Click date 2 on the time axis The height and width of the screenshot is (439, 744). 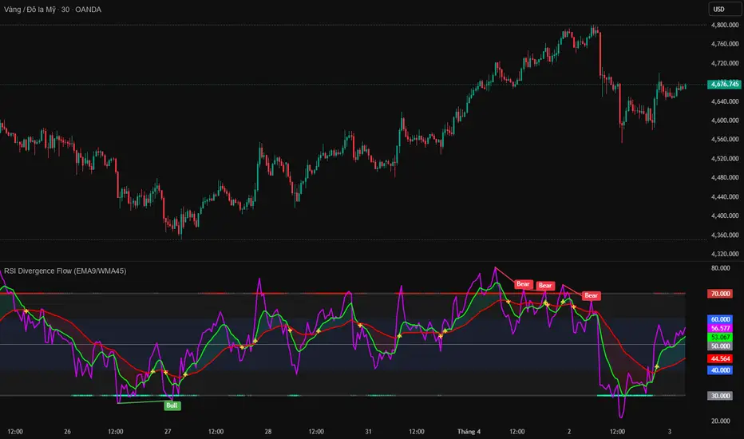click(569, 431)
